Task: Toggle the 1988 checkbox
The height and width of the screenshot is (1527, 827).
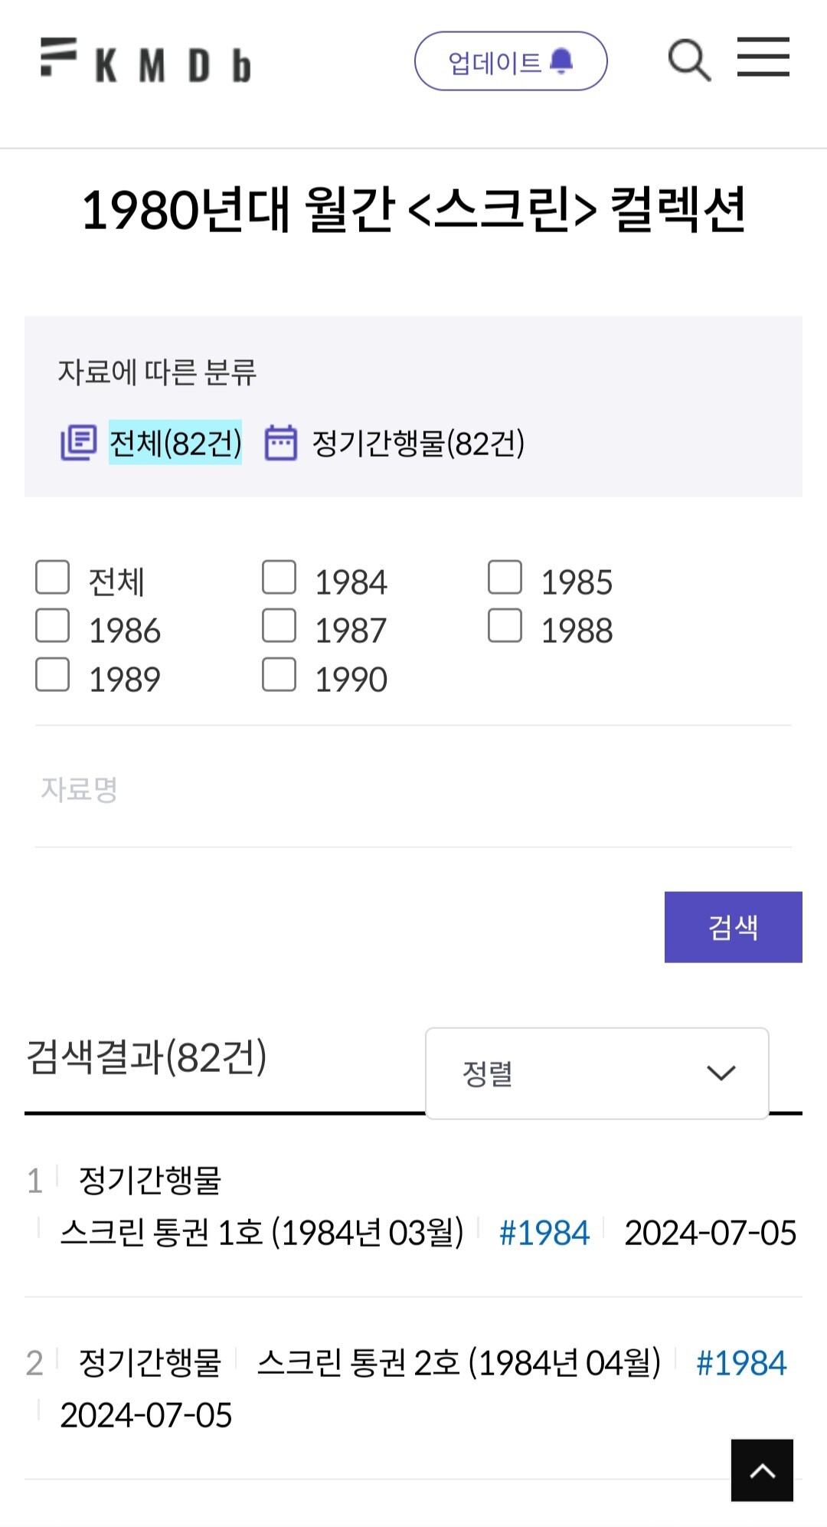Action: (x=505, y=626)
